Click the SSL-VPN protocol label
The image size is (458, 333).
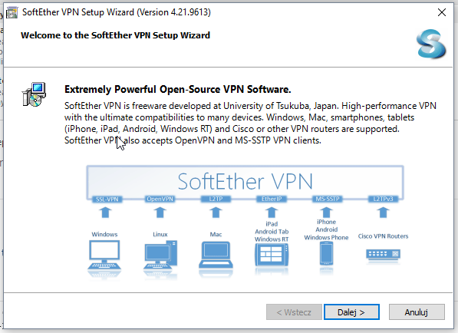click(107, 199)
